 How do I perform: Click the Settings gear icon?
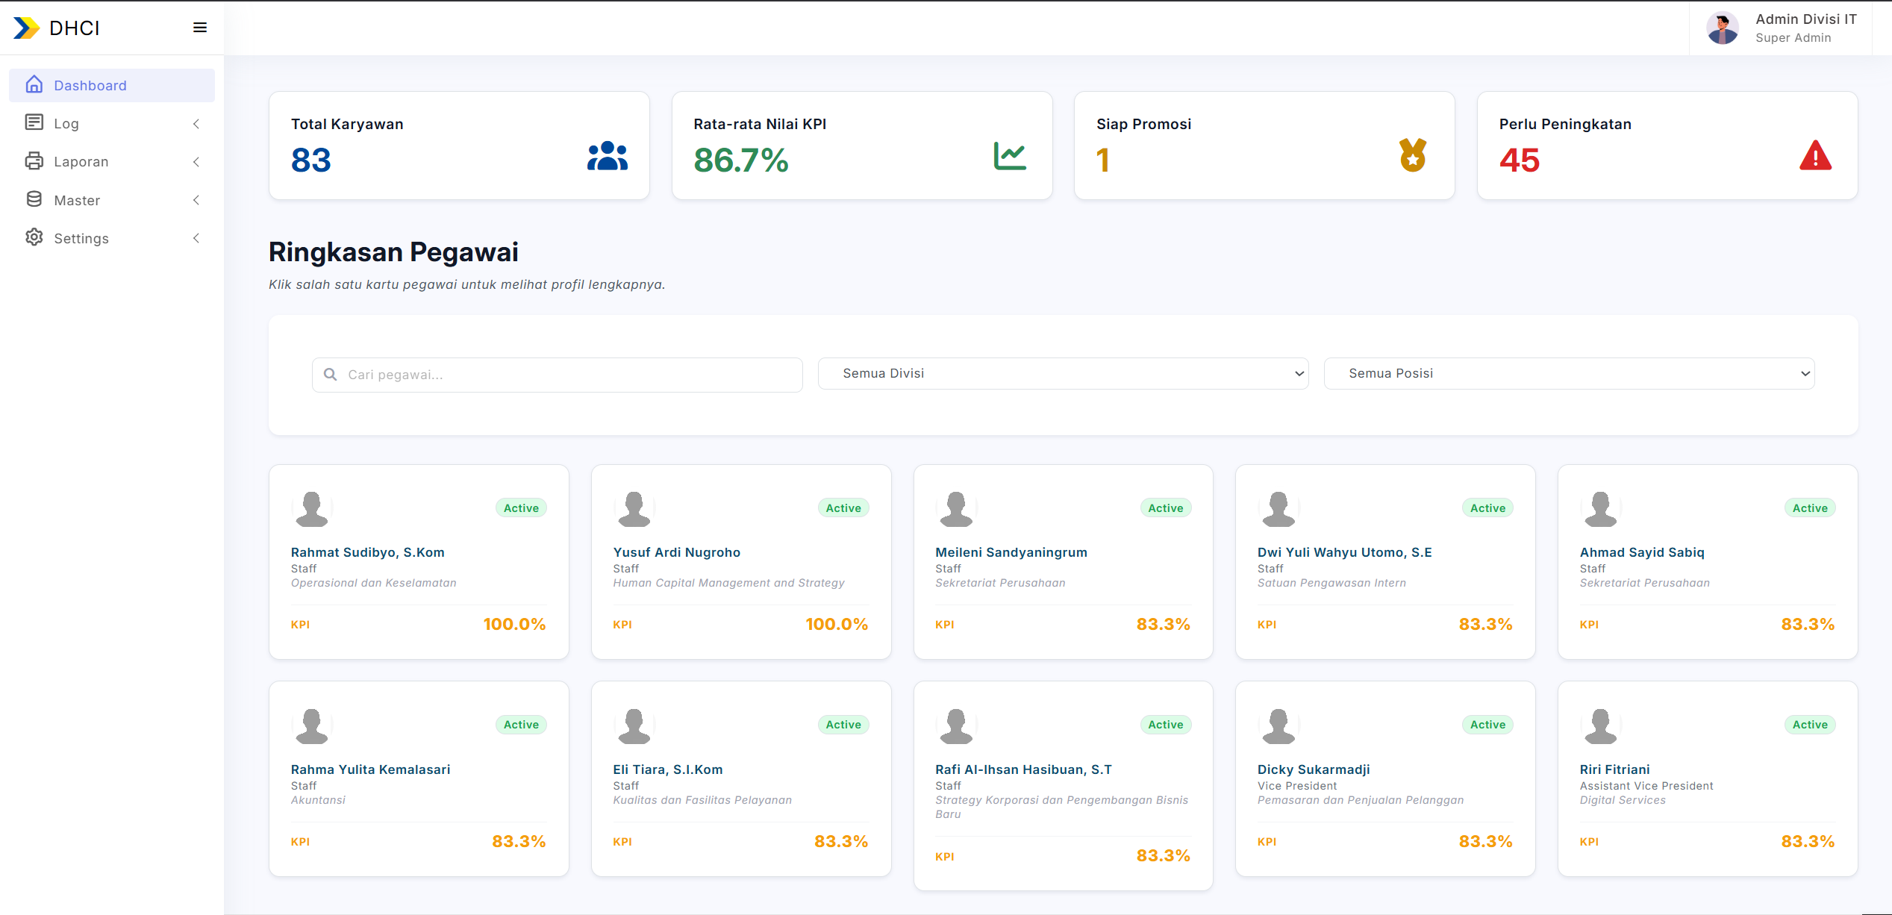(34, 237)
